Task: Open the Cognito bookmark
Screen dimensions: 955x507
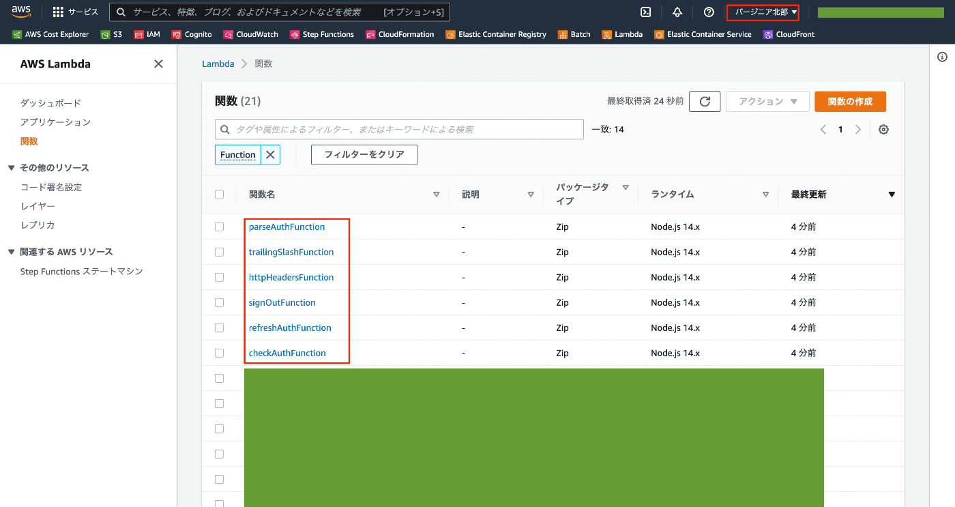Action: coord(192,34)
